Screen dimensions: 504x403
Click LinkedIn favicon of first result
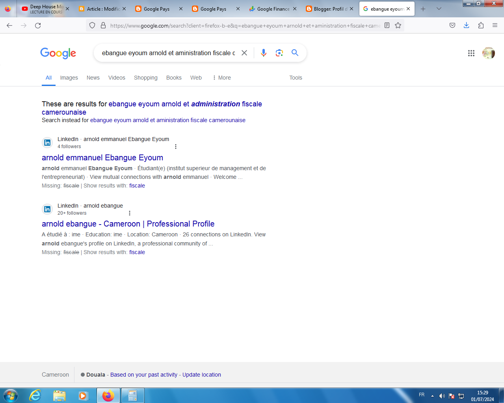pyautogui.click(x=47, y=143)
